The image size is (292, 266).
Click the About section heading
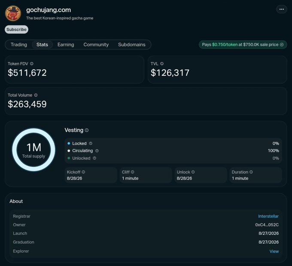pyautogui.click(x=16, y=201)
